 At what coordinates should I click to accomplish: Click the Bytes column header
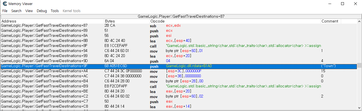[127, 21]
